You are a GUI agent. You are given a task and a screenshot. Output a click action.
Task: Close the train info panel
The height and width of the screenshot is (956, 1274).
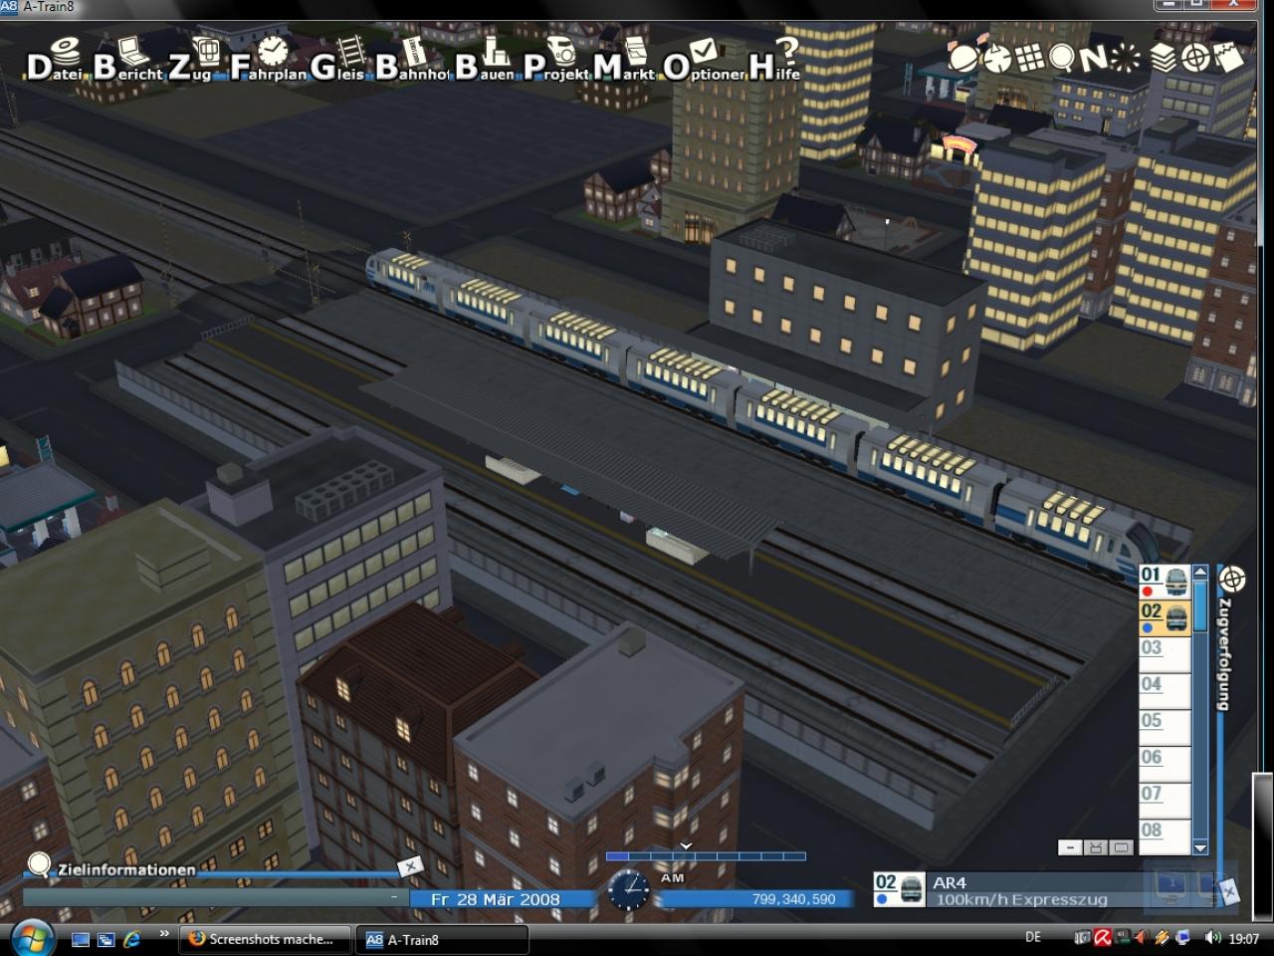[x=1229, y=890]
